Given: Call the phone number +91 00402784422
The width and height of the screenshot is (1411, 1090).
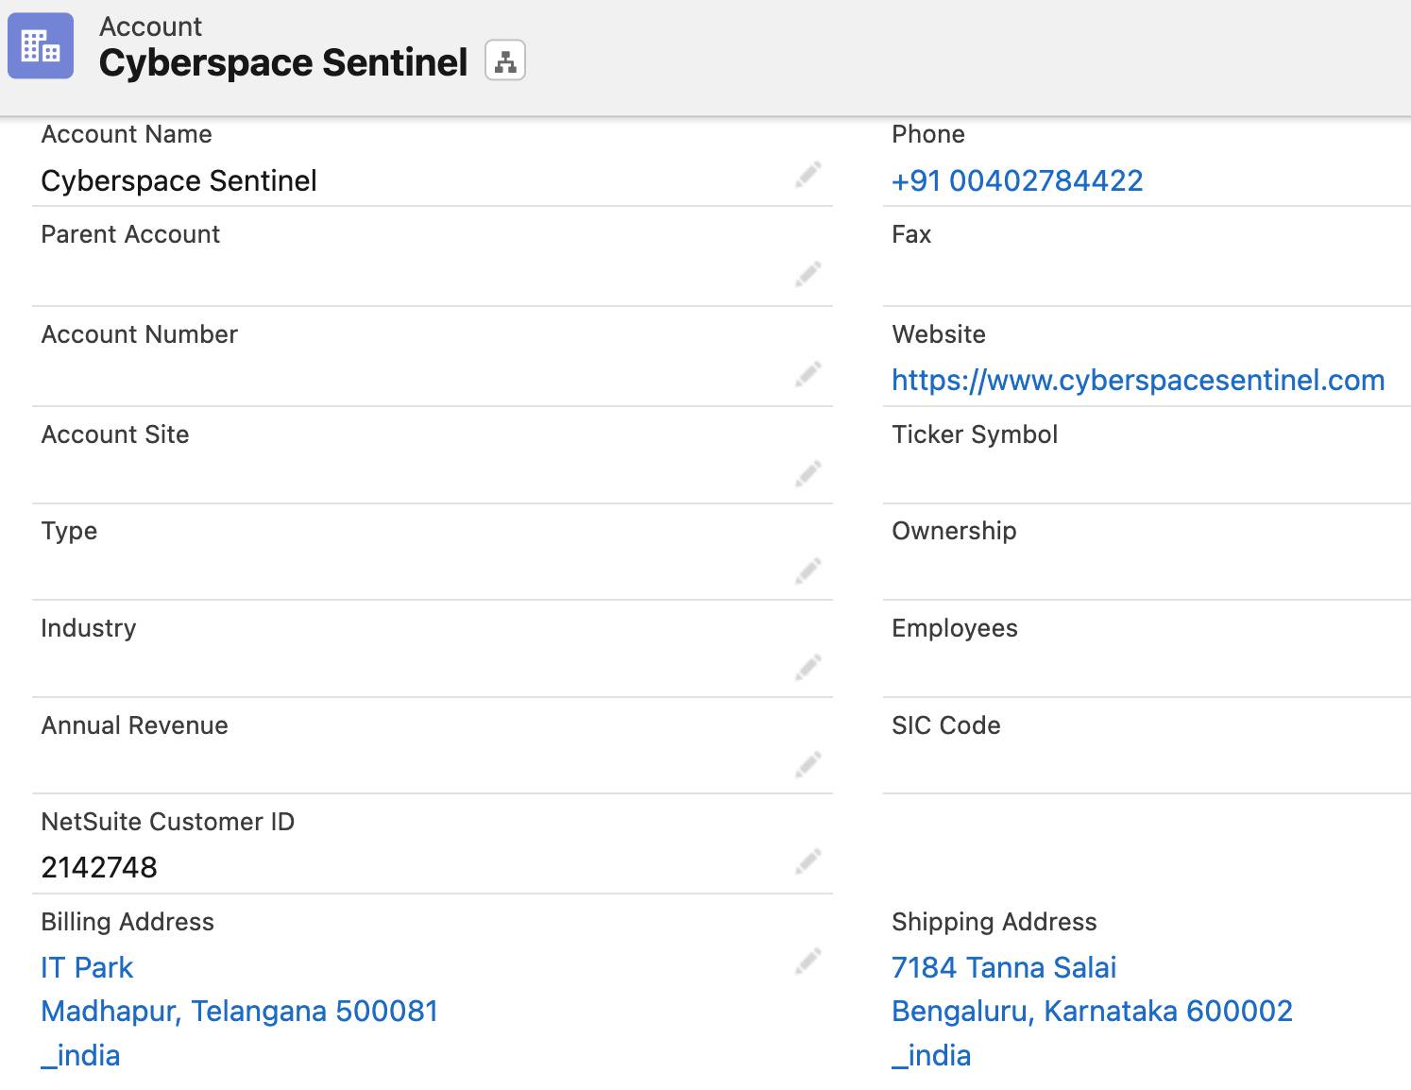Looking at the screenshot, I should point(1017,180).
